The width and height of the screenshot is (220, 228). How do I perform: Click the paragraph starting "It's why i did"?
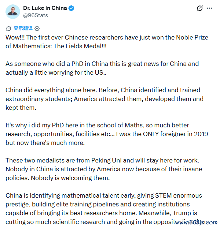point(107,134)
